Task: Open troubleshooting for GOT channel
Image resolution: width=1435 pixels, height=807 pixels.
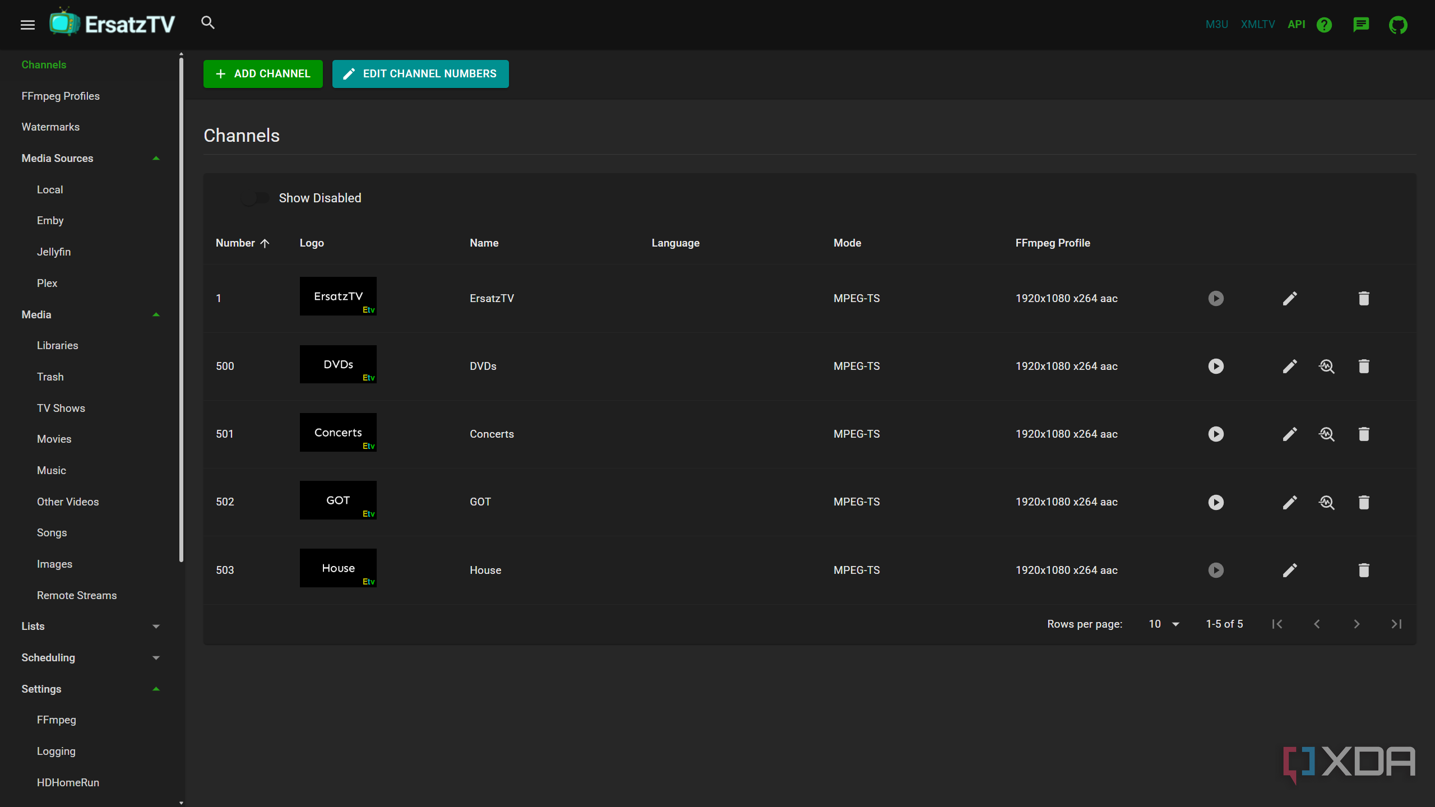Action: (1327, 502)
